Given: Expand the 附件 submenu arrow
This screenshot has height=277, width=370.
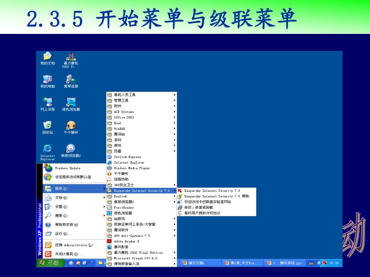Looking at the screenshot, I should pyautogui.click(x=175, y=106).
